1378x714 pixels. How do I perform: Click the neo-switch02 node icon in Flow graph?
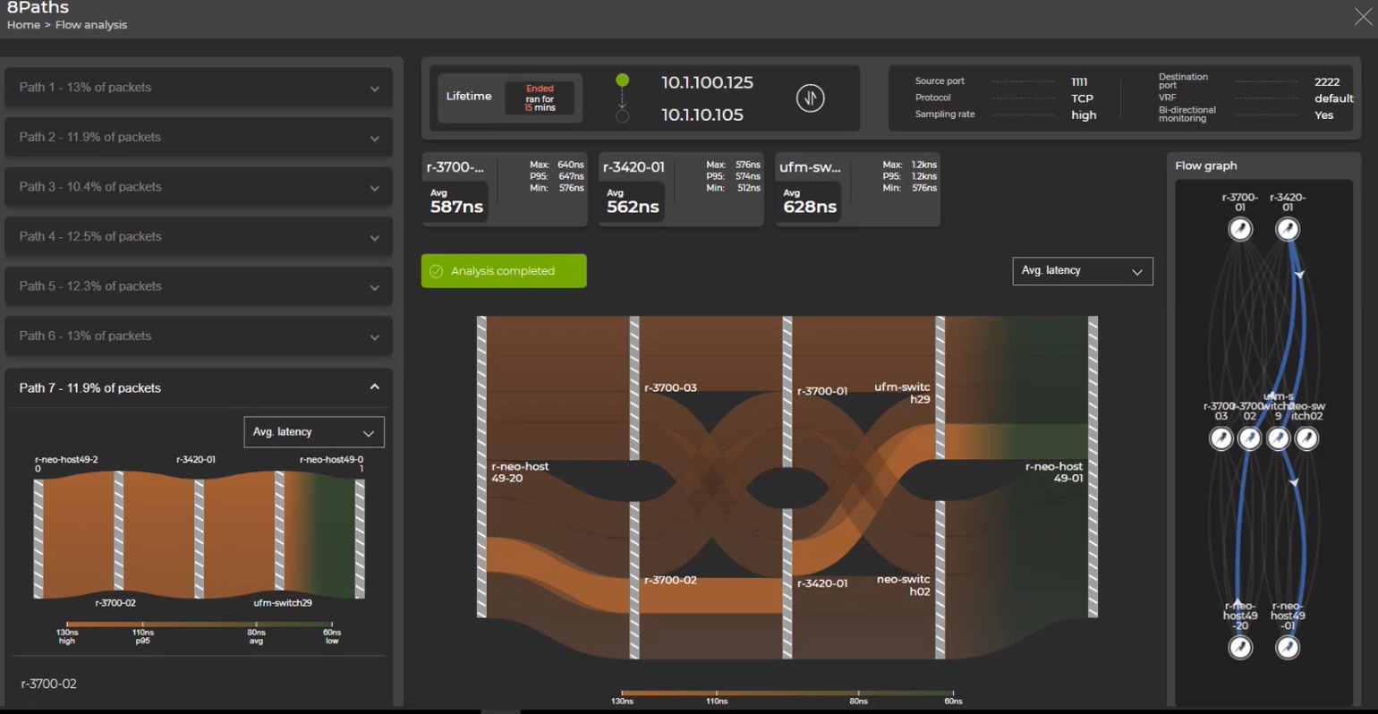(1306, 438)
